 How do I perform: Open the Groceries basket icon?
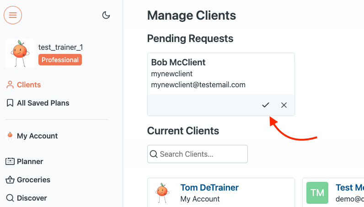pos(10,180)
